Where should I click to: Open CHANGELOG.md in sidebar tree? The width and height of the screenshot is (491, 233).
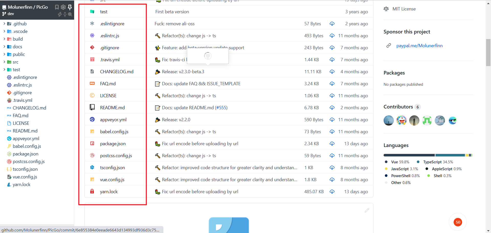[29, 108]
